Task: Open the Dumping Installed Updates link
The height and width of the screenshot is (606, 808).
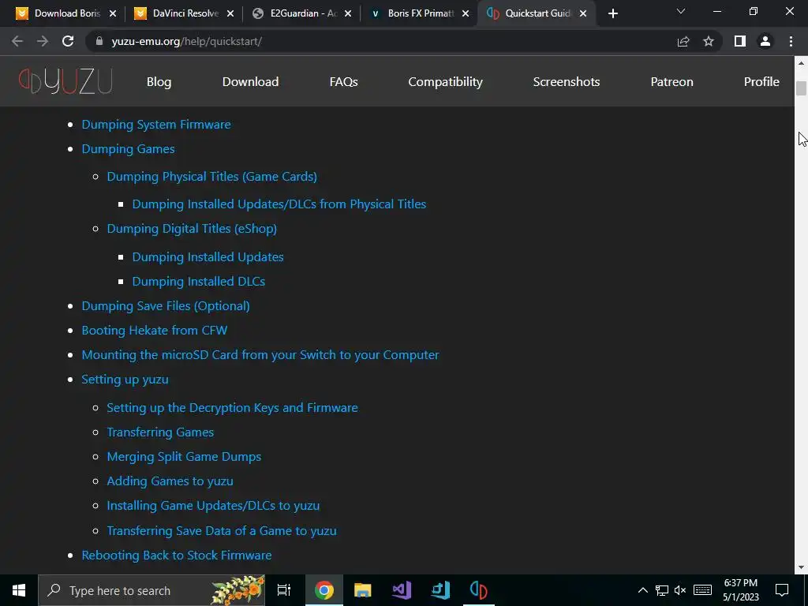Action: pyautogui.click(x=208, y=256)
